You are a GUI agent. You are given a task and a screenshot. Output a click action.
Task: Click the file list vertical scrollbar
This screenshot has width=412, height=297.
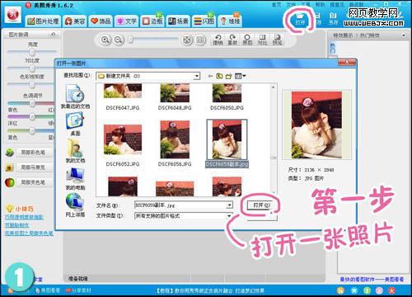point(273,140)
